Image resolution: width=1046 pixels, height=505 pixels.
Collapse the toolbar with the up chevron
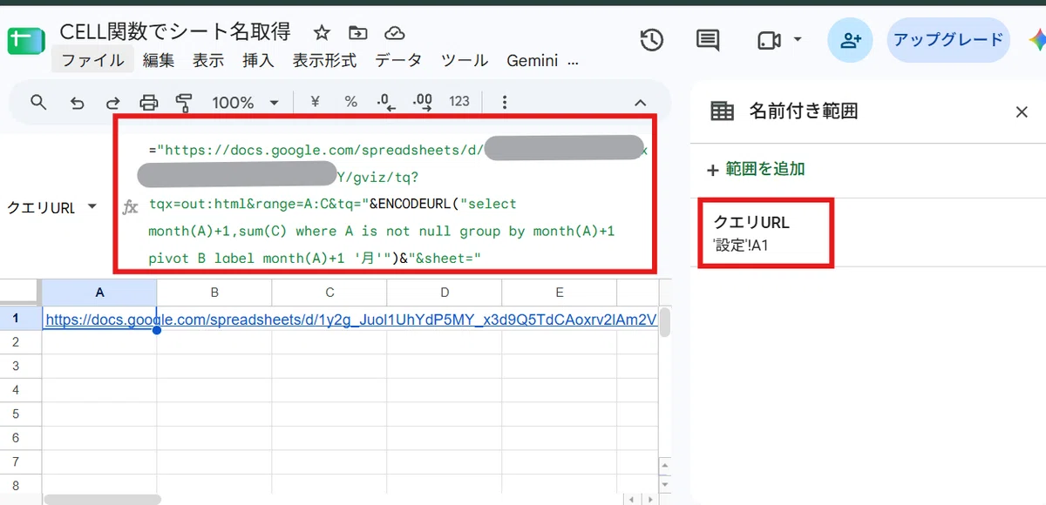click(640, 103)
